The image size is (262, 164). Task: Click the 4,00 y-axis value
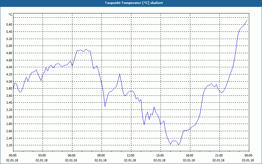pyautogui.click(x=9, y=81)
